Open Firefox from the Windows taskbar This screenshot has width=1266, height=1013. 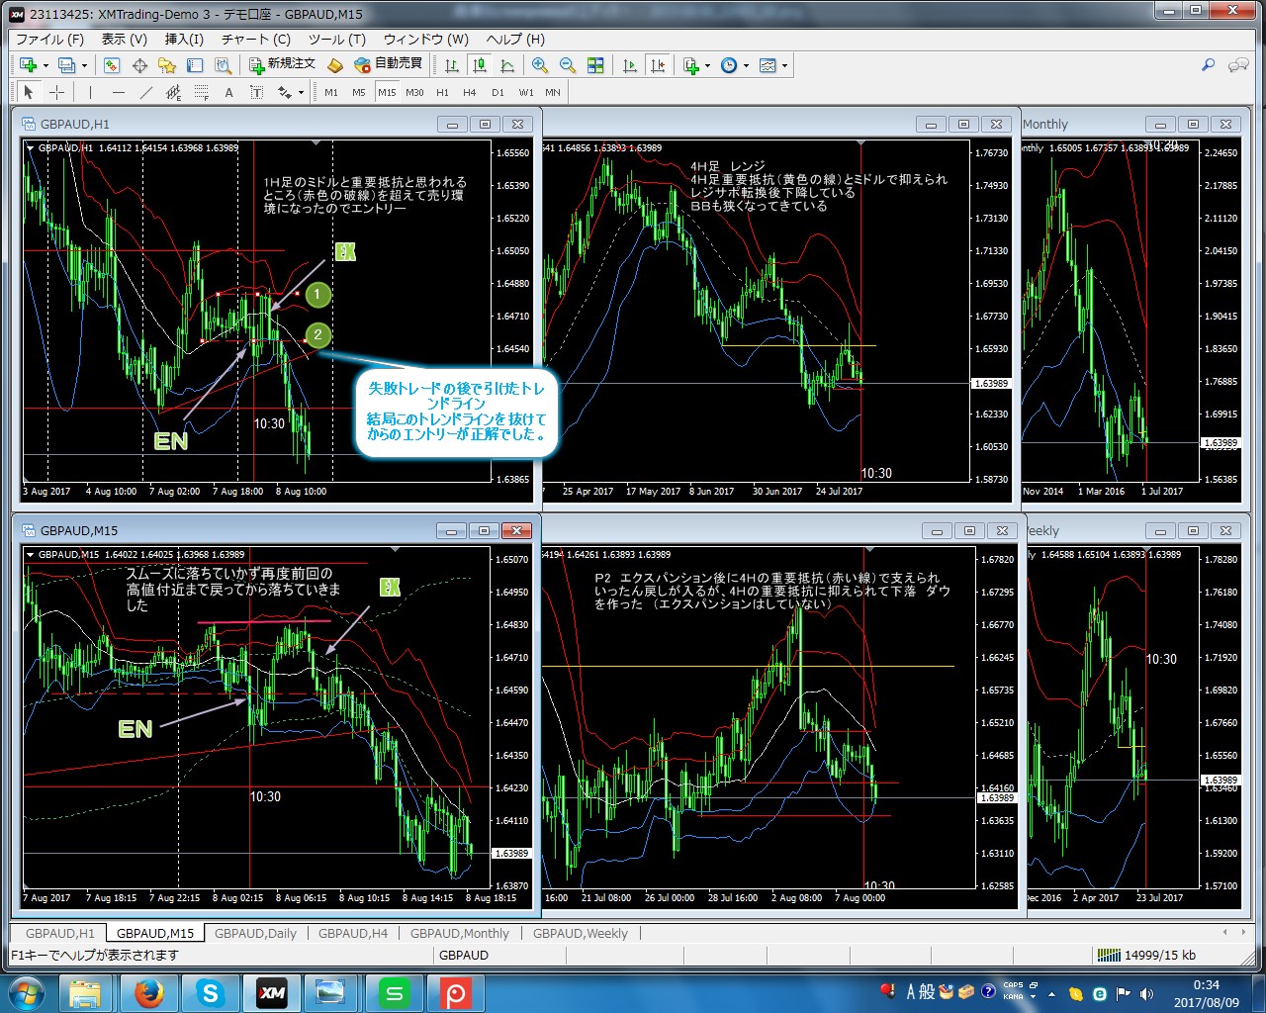tap(148, 992)
